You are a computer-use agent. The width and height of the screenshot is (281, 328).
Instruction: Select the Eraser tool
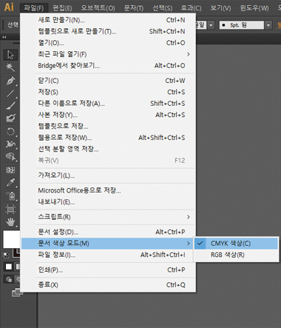click(10, 118)
